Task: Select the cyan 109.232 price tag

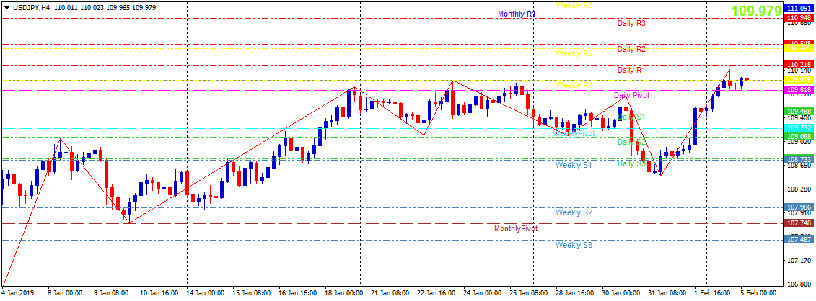Action: [x=799, y=128]
